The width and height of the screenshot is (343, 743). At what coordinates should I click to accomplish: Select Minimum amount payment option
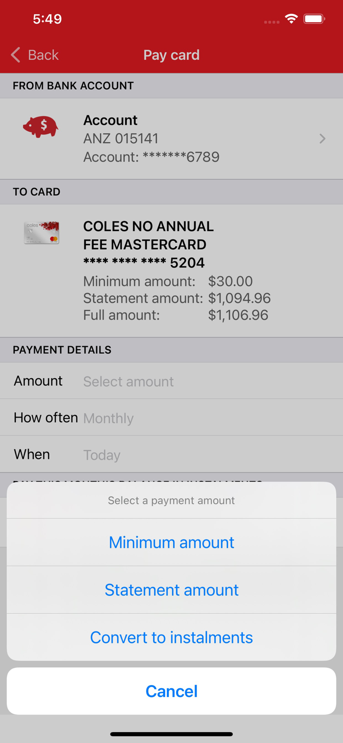point(171,542)
